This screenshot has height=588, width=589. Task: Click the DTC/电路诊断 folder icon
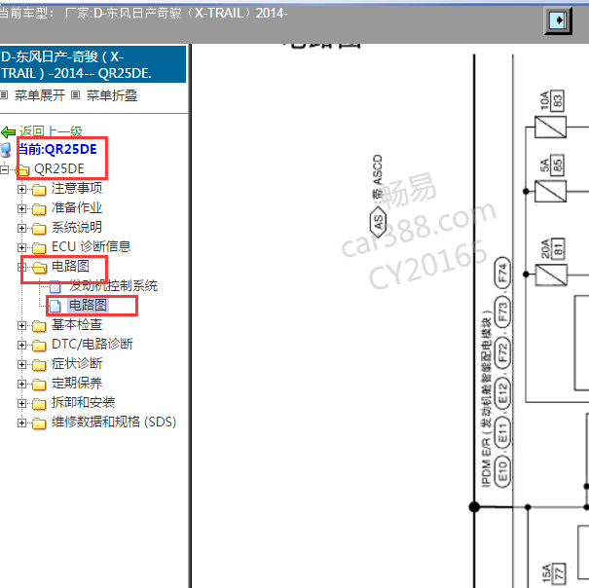coord(39,346)
